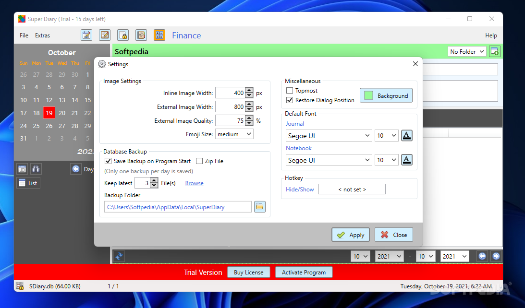Click the calendar view icon in sidebar
Image resolution: width=525 pixels, height=308 pixels.
tap(22, 169)
